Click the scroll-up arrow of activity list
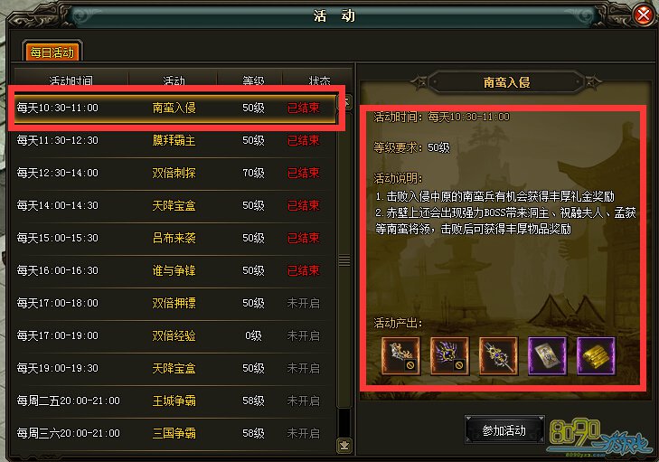Screen dimensions: 659x462 coord(346,102)
